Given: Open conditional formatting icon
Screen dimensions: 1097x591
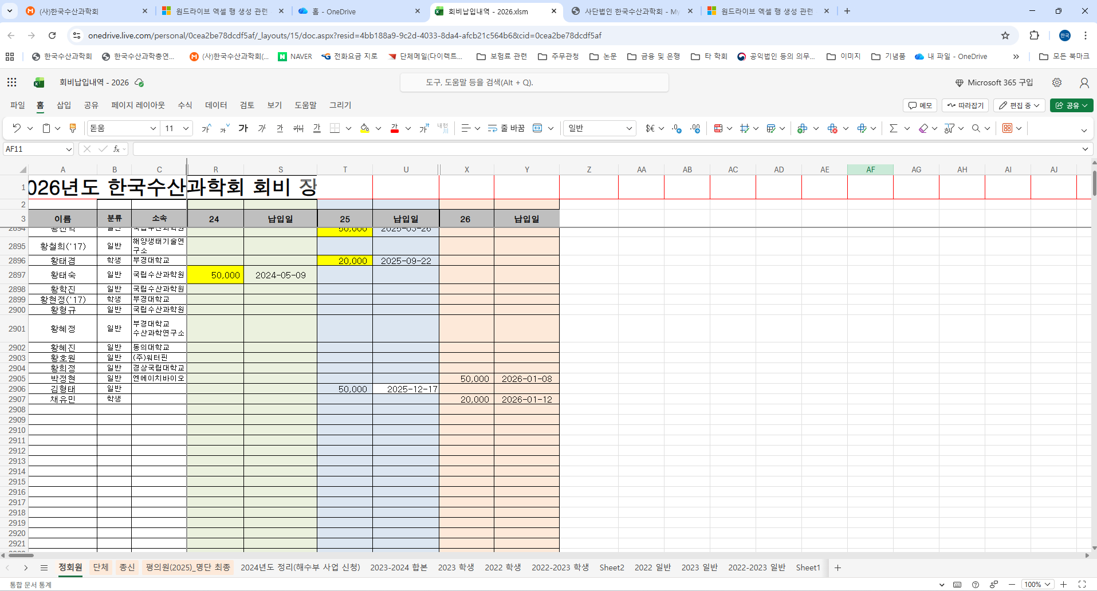Looking at the screenshot, I should pyautogui.click(x=718, y=128).
